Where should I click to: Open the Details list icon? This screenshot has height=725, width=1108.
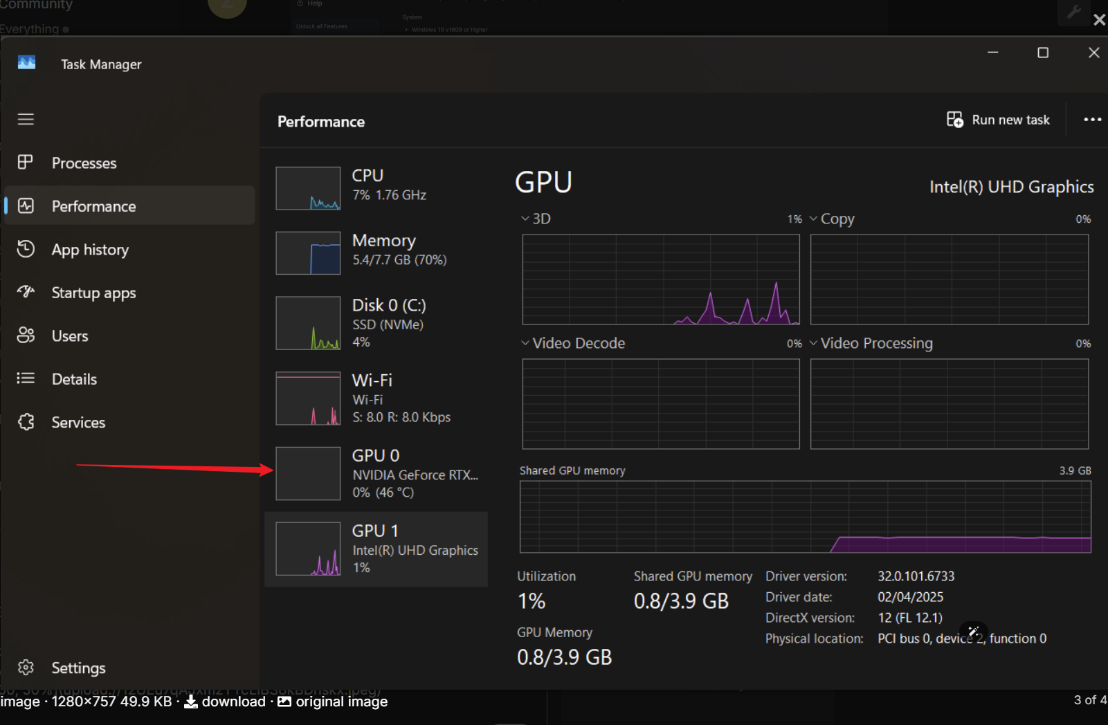[26, 378]
